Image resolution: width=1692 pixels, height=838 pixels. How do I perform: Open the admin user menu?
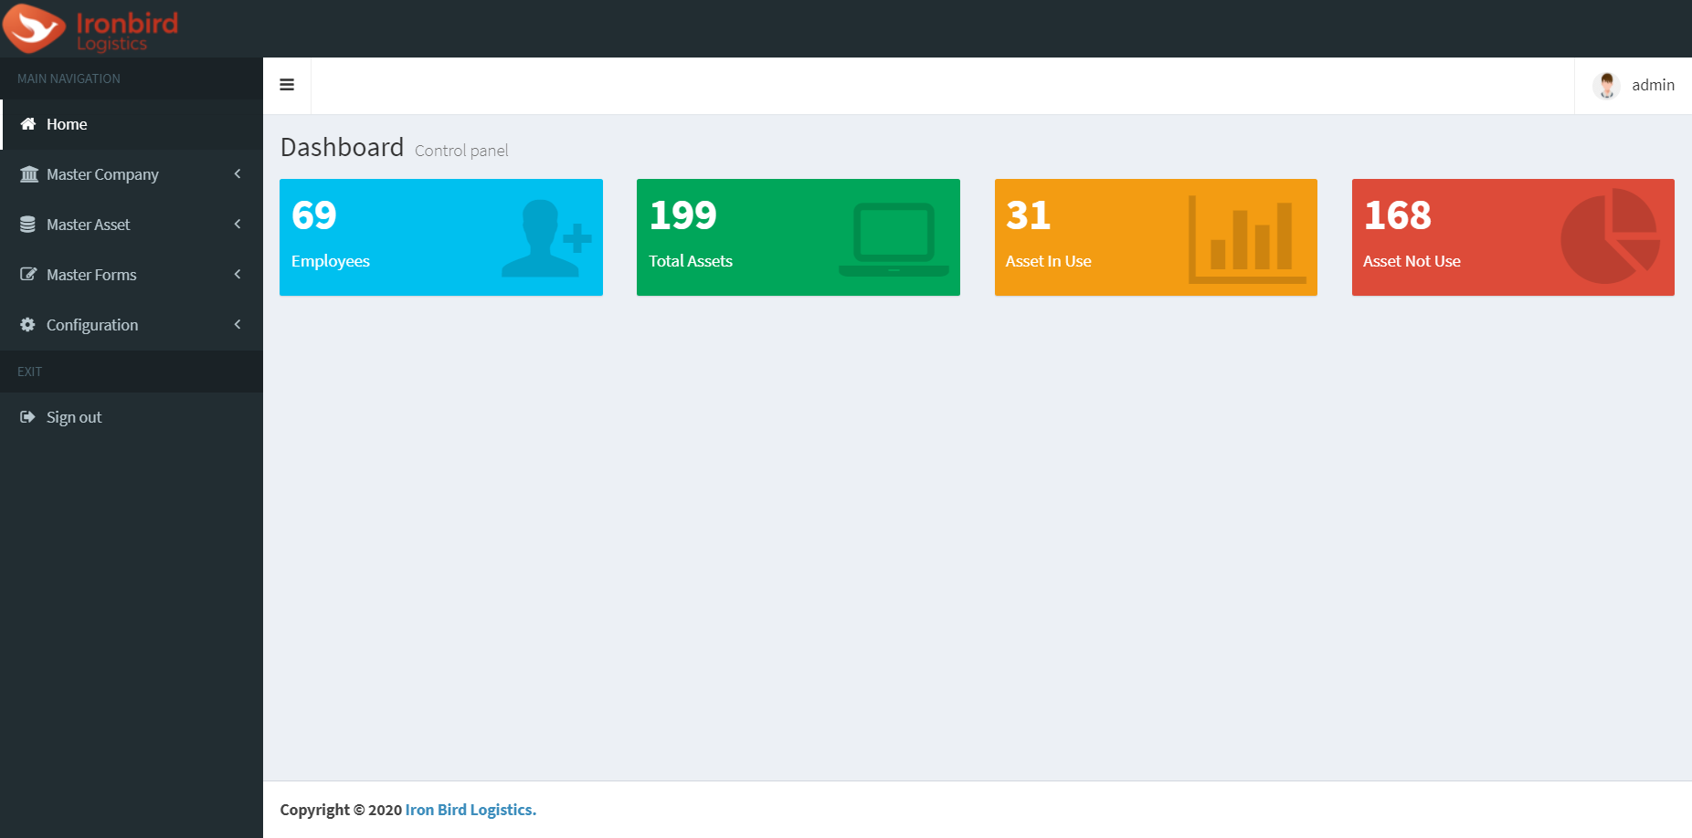point(1634,85)
